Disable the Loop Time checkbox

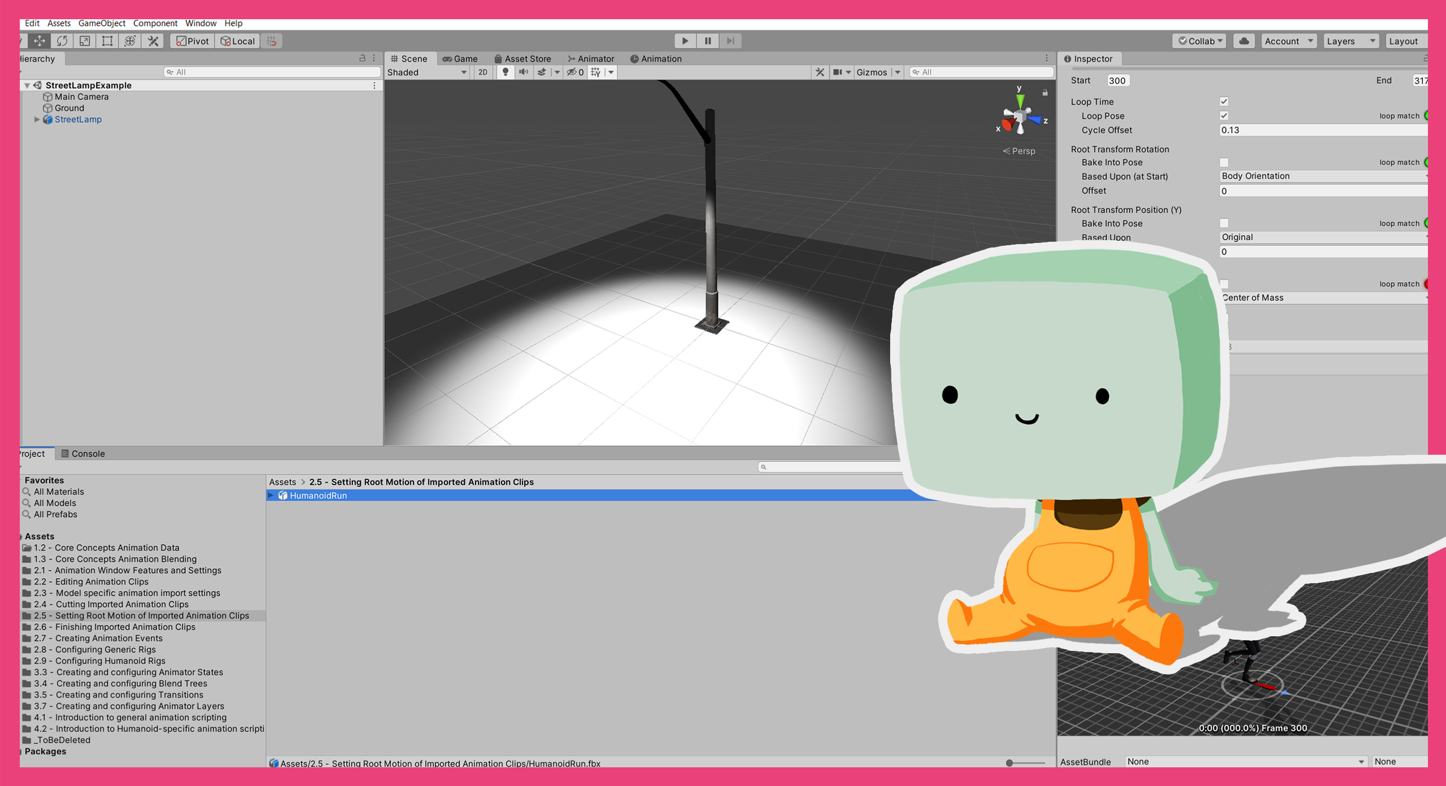tap(1223, 101)
